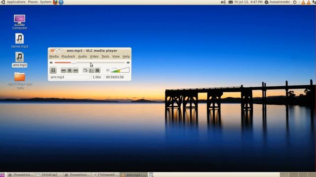The height and width of the screenshot is (177, 316).
Task: Launch Firefox from the top panel
Action: tap(55, 2)
